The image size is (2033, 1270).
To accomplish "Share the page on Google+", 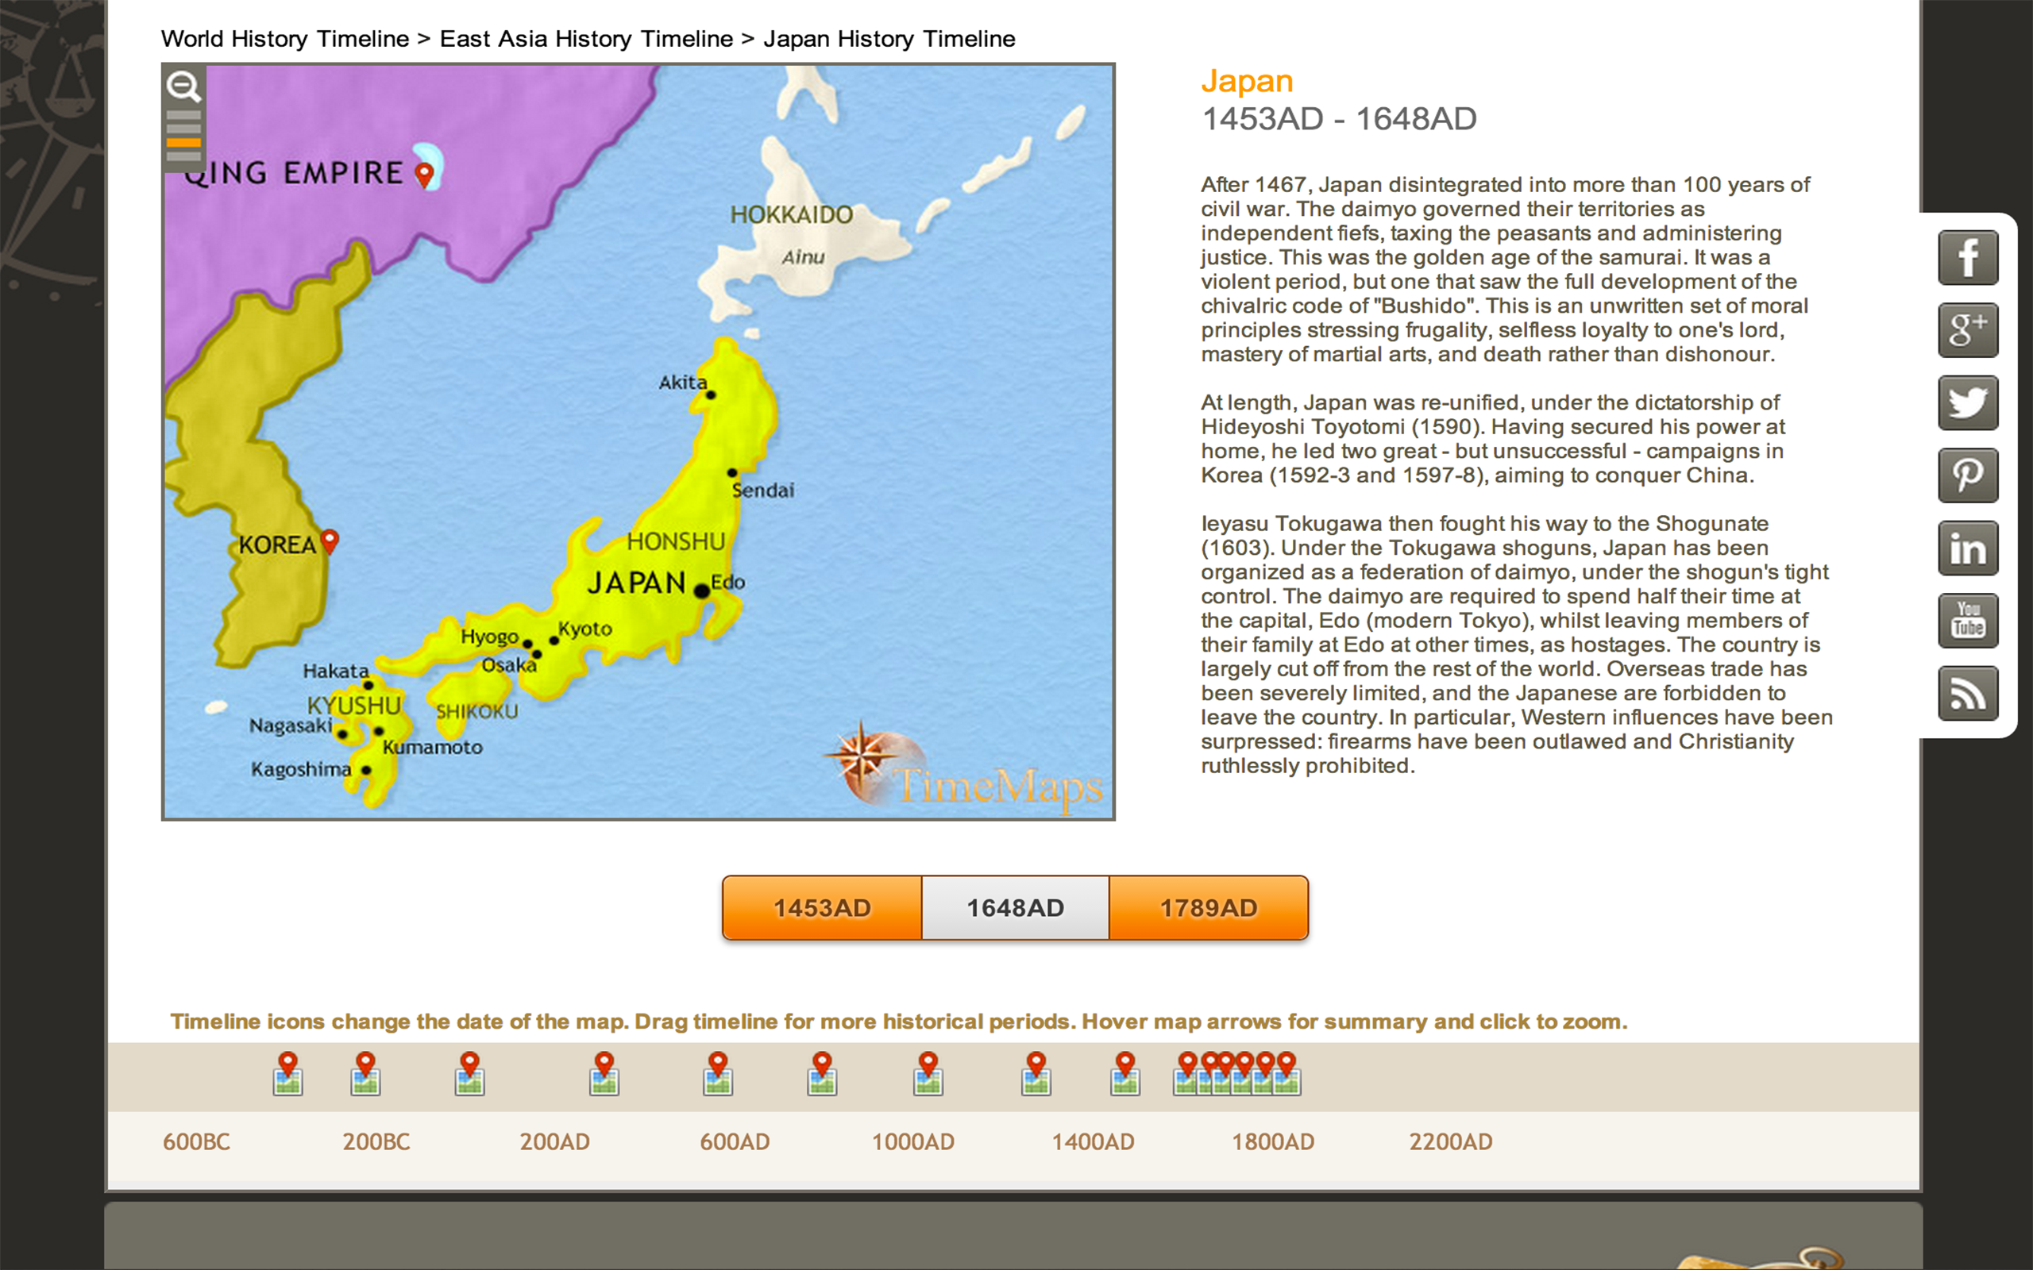I will tap(1967, 330).
